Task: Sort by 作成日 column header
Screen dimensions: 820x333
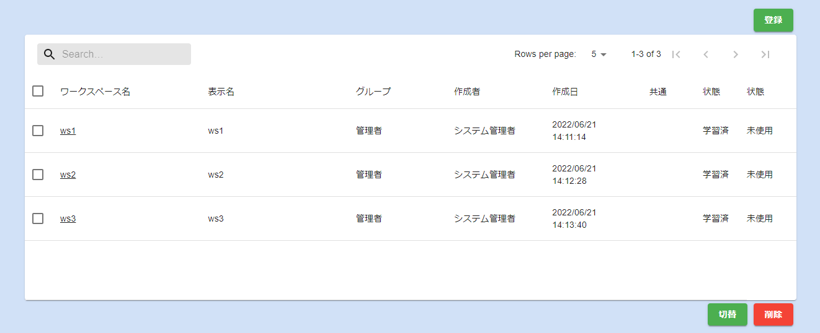Action: click(x=564, y=92)
